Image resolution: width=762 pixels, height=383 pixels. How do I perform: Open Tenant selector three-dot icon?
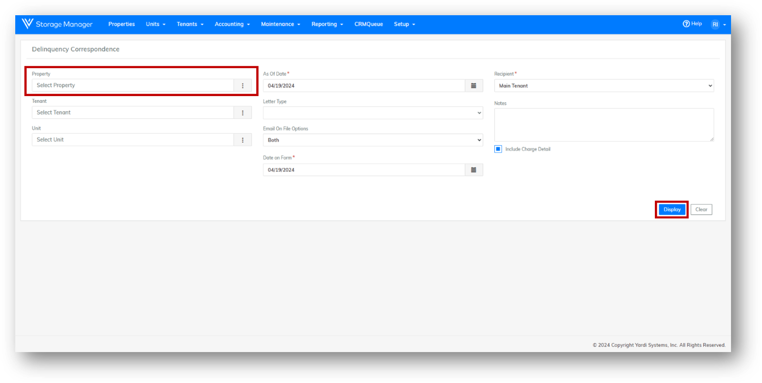pos(242,113)
